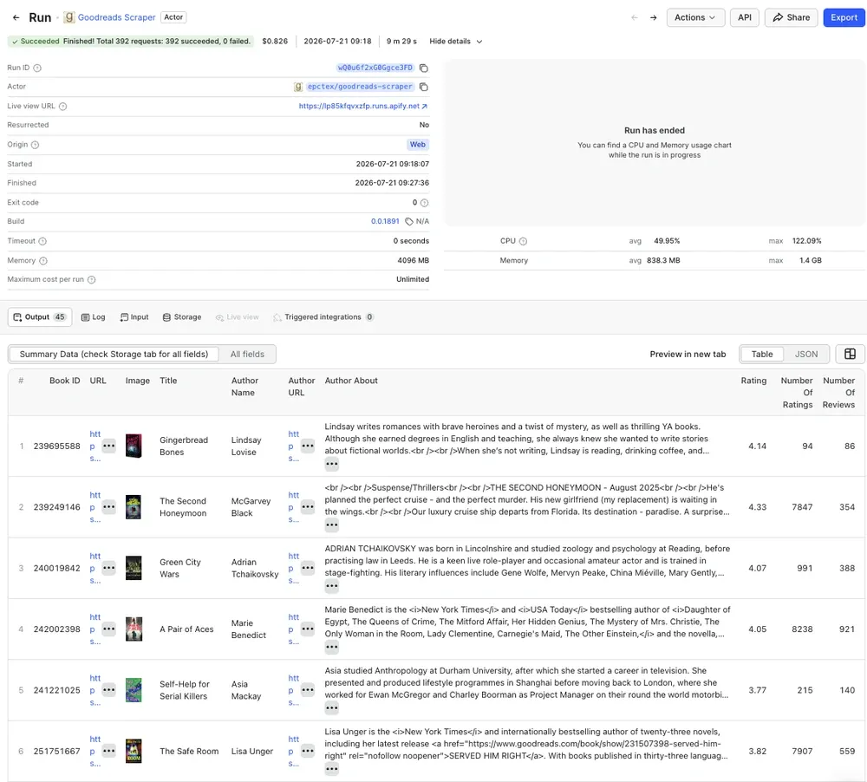
Task: Click the Rating column header
Action: (753, 381)
